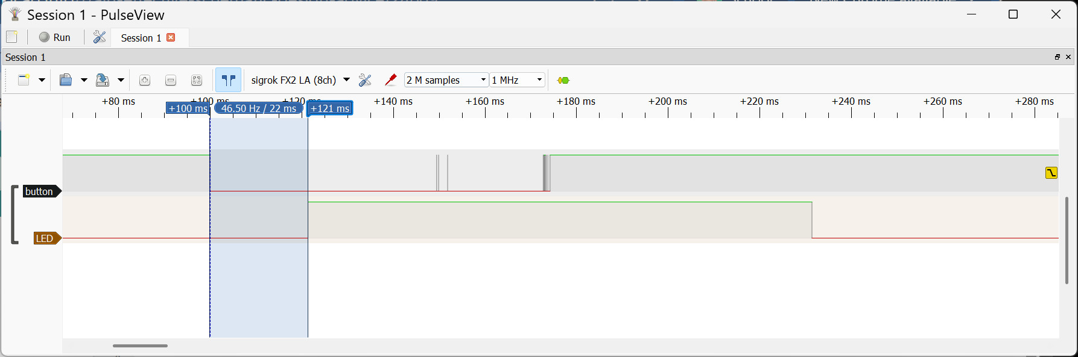The height and width of the screenshot is (357, 1078).
Task: Open the channel probe selector icon
Action: click(x=390, y=80)
